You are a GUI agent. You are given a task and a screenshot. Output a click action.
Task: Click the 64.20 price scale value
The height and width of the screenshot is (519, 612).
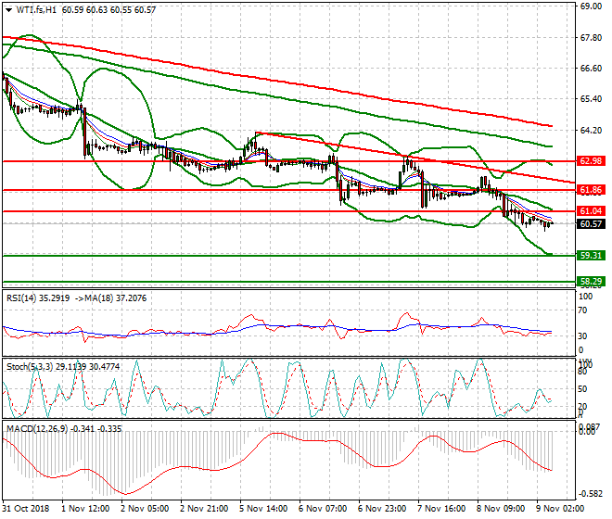(x=591, y=130)
